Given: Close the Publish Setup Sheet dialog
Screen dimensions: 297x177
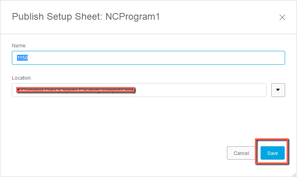Looking at the screenshot, I should pyautogui.click(x=282, y=17).
